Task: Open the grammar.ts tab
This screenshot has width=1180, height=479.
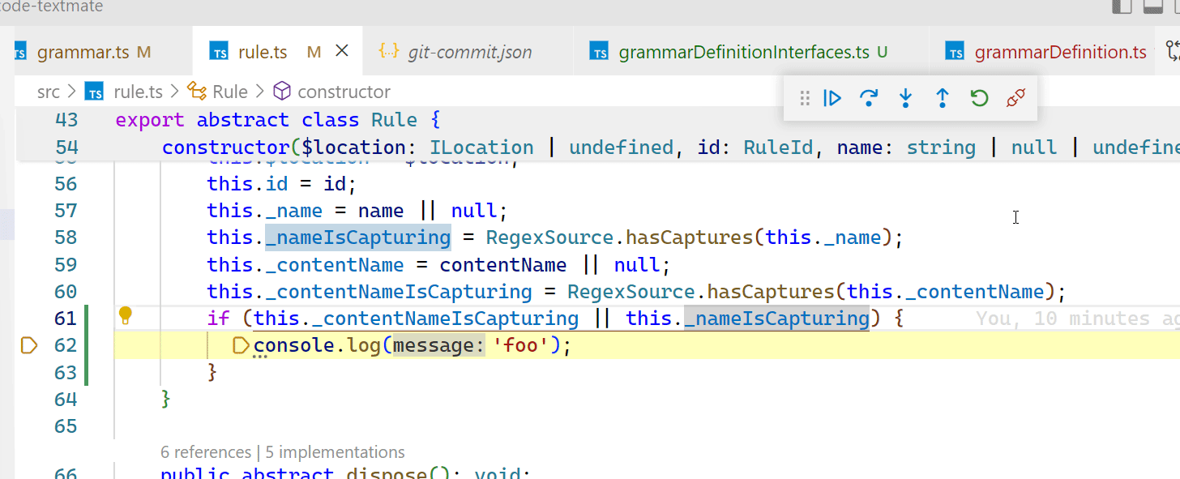Action: point(83,53)
